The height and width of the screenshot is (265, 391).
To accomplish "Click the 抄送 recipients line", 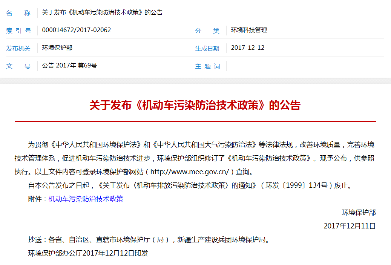I will (149, 240).
